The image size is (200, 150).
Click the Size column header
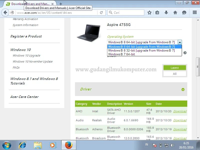[148, 104]
